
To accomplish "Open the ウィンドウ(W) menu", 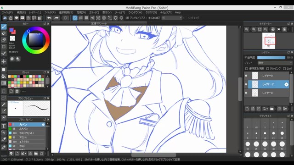I will [135, 12].
